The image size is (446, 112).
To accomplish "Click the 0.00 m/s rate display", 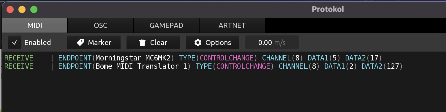I will coord(272,43).
